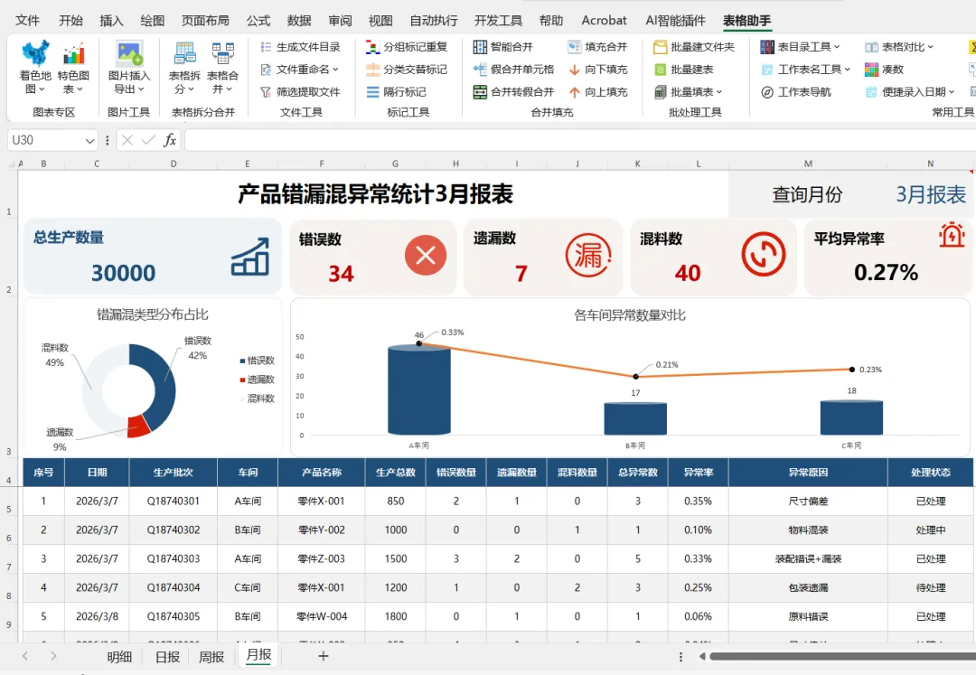The image size is (976, 675).
Task: Switch to the 公式 ribbon tab
Action: click(x=258, y=21)
